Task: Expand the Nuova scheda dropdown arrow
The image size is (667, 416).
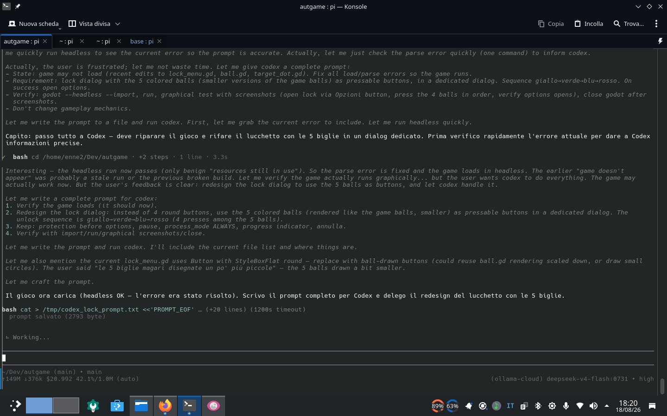Action: (60, 28)
